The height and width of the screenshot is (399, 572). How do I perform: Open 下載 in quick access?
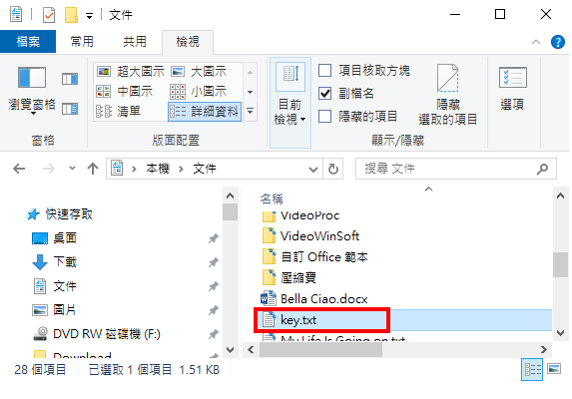pyautogui.click(x=65, y=261)
